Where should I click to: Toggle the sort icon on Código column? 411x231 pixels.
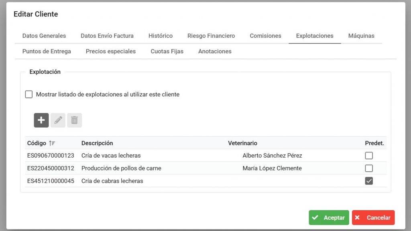pos(52,143)
